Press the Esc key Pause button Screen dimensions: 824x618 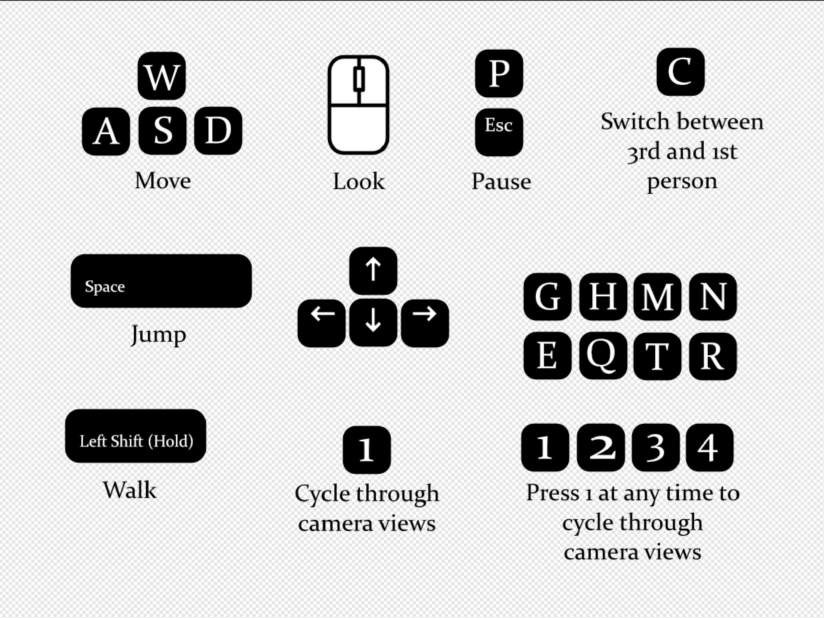[x=499, y=127]
